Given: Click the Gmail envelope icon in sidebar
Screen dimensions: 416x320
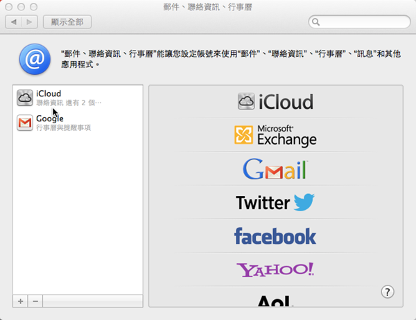Looking at the screenshot, I should [25, 123].
